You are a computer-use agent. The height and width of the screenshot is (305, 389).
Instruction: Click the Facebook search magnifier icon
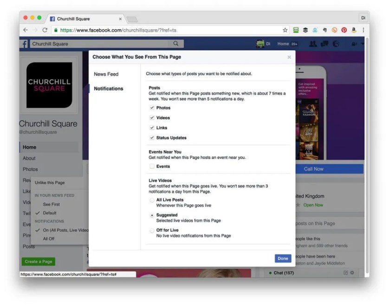click(x=176, y=44)
